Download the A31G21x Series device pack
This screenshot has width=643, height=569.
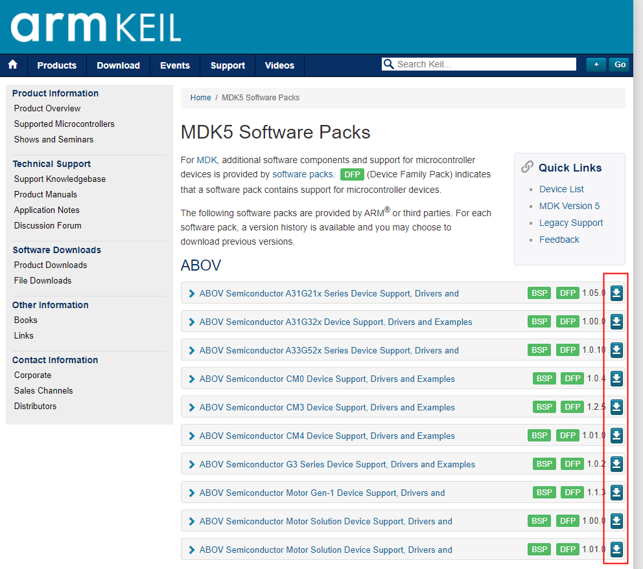[616, 293]
